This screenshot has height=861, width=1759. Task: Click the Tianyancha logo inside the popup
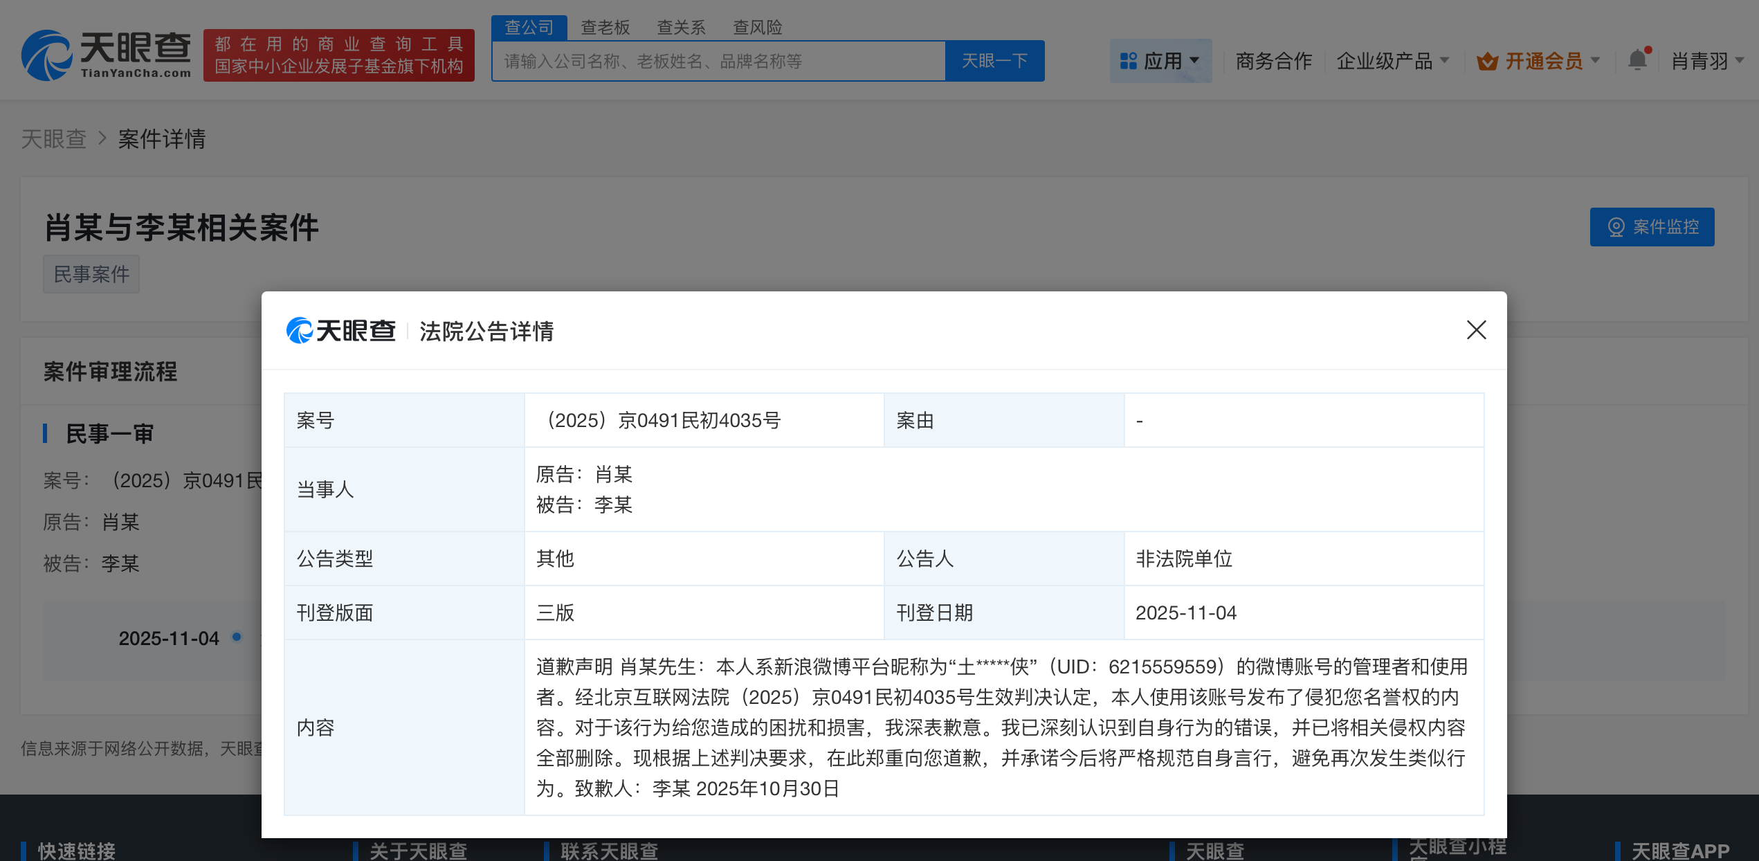point(340,332)
